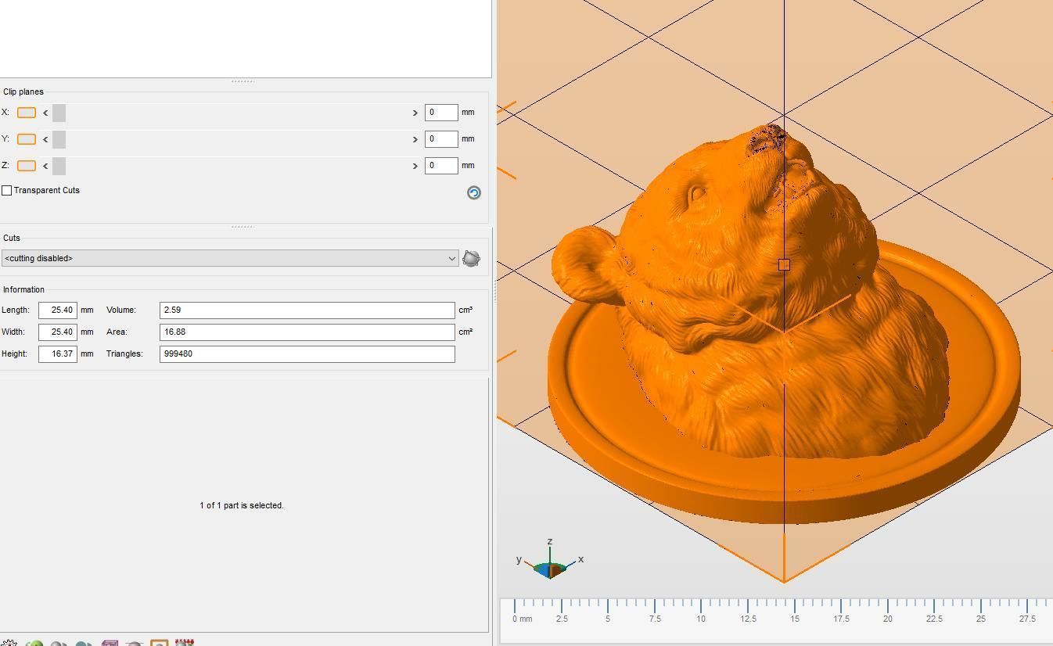The width and height of the screenshot is (1053, 646).
Task: Click the '1 of 1 part is selected.' text
Action: point(242,506)
